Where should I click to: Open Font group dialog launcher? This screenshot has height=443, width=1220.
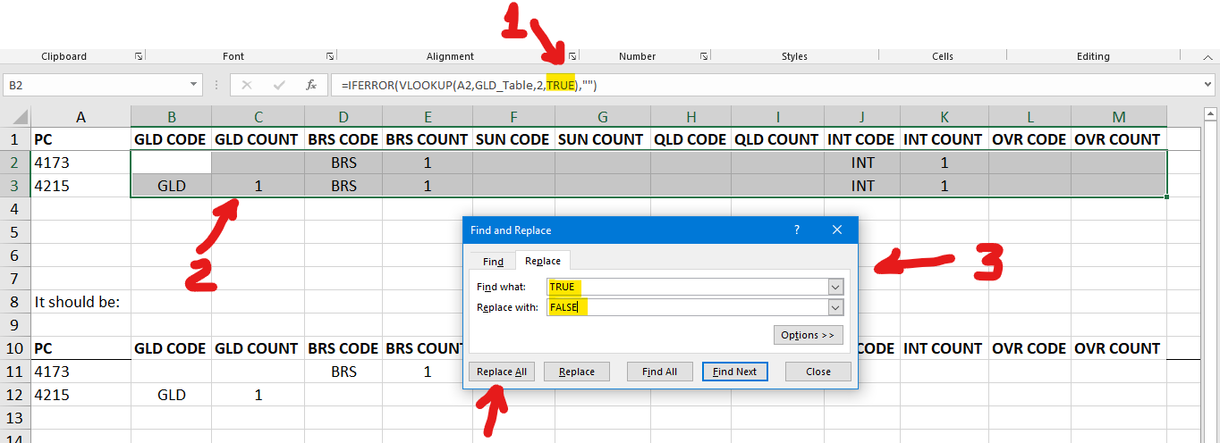330,56
